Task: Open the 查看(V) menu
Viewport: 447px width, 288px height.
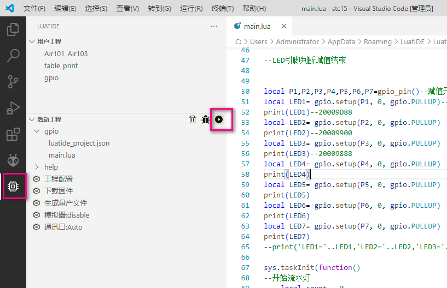Action: [127, 9]
